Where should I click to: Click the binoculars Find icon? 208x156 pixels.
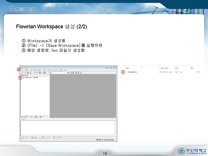click(50, 73)
